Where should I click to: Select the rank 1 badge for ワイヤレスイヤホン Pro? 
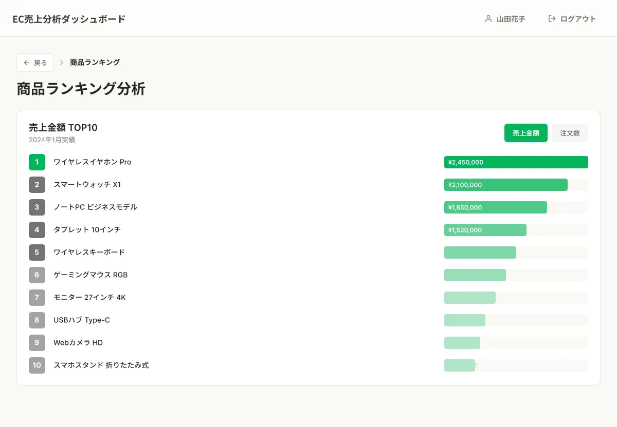pyautogui.click(x=37, y=162)
